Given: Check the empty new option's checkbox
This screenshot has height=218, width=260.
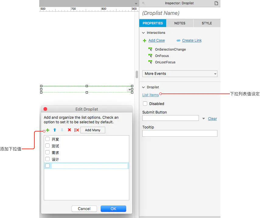Looking at the screenshot, I should (47, 166).
